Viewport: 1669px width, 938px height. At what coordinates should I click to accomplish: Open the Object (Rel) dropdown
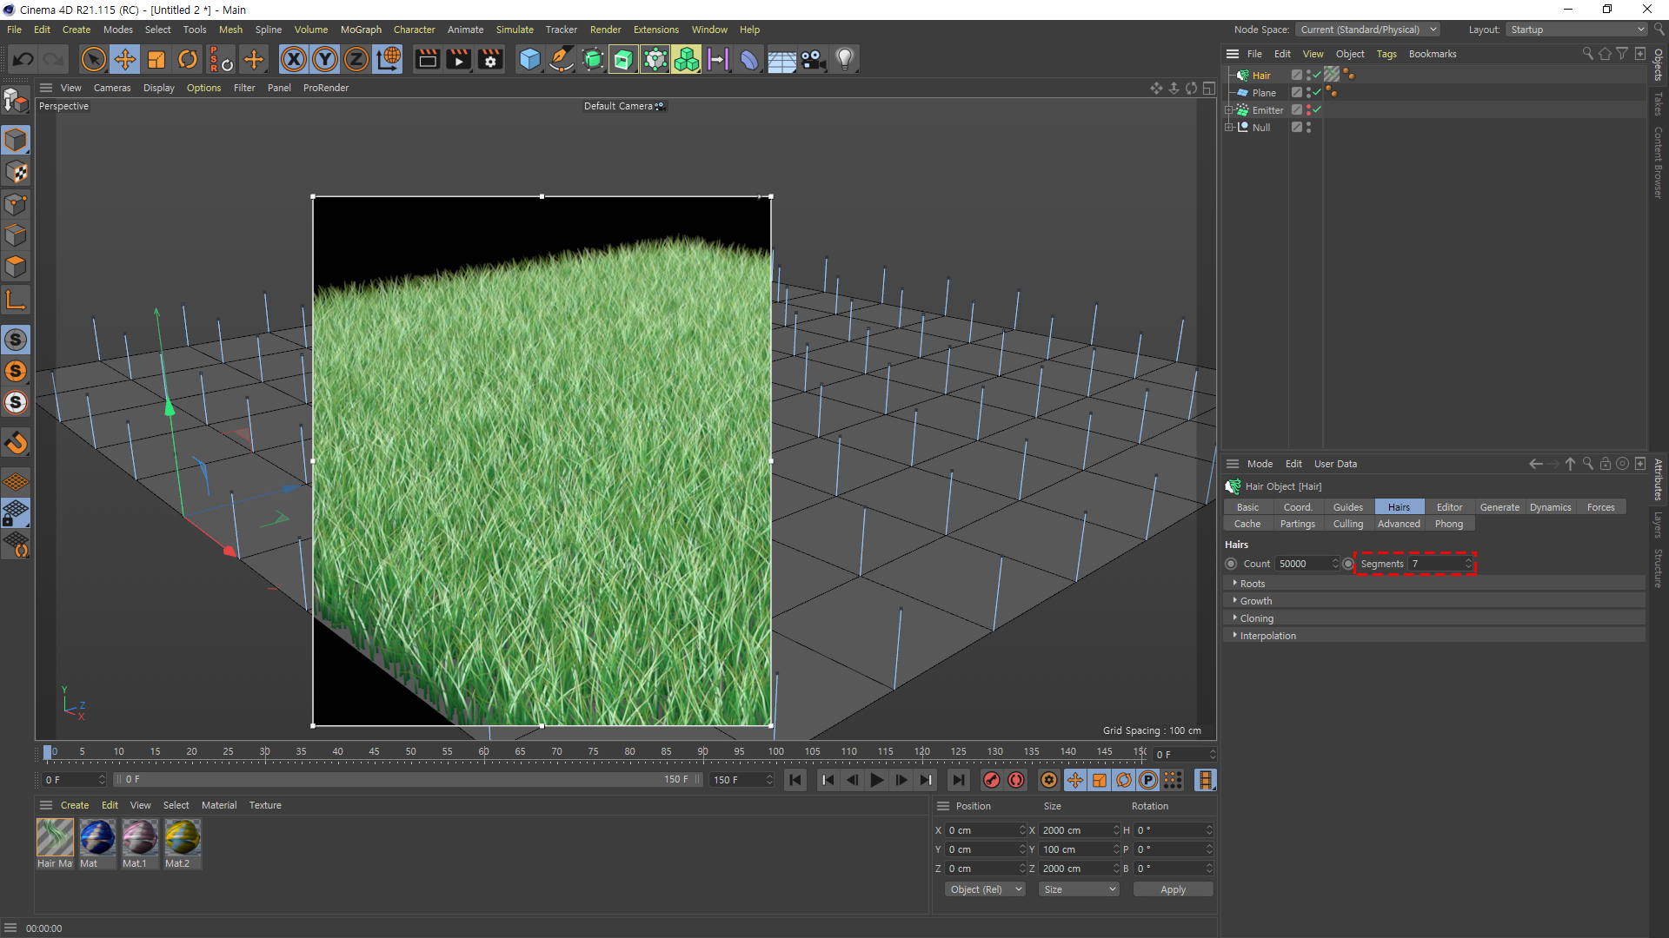click(985, 889)
